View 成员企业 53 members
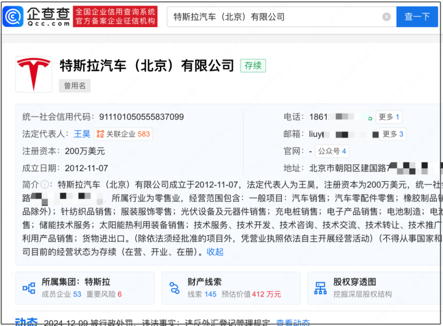The height and width of the screenshot is (326, 443). [x=62, y=295]
